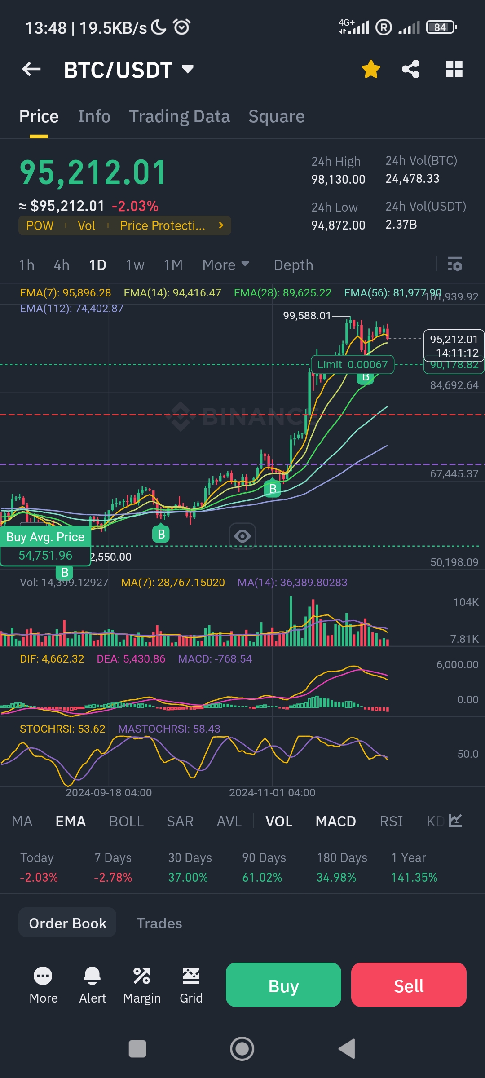Tap the green Buy button

[x=283, y=985]
